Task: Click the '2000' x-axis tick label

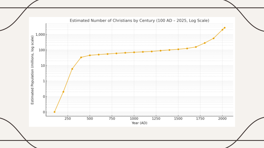Action: coord(222,119)
